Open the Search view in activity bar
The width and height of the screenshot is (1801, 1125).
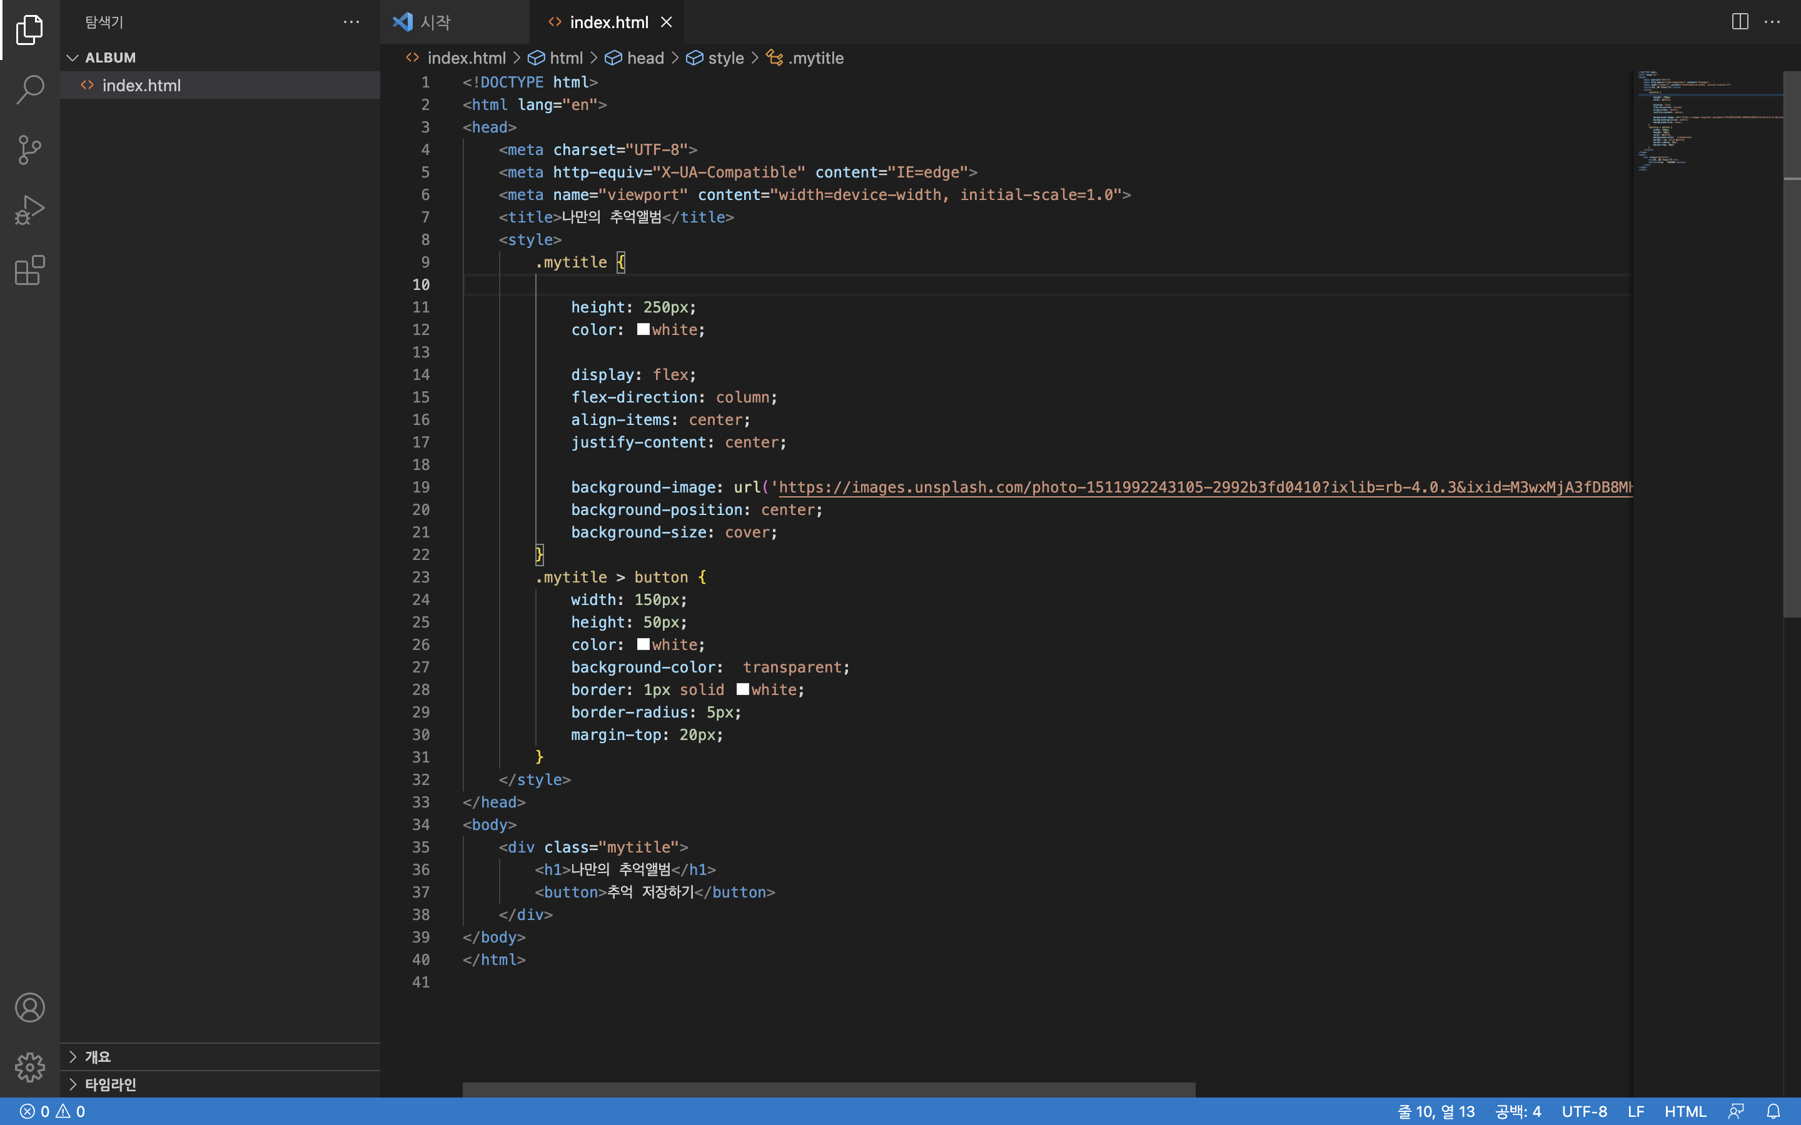[x=30, y=89]
